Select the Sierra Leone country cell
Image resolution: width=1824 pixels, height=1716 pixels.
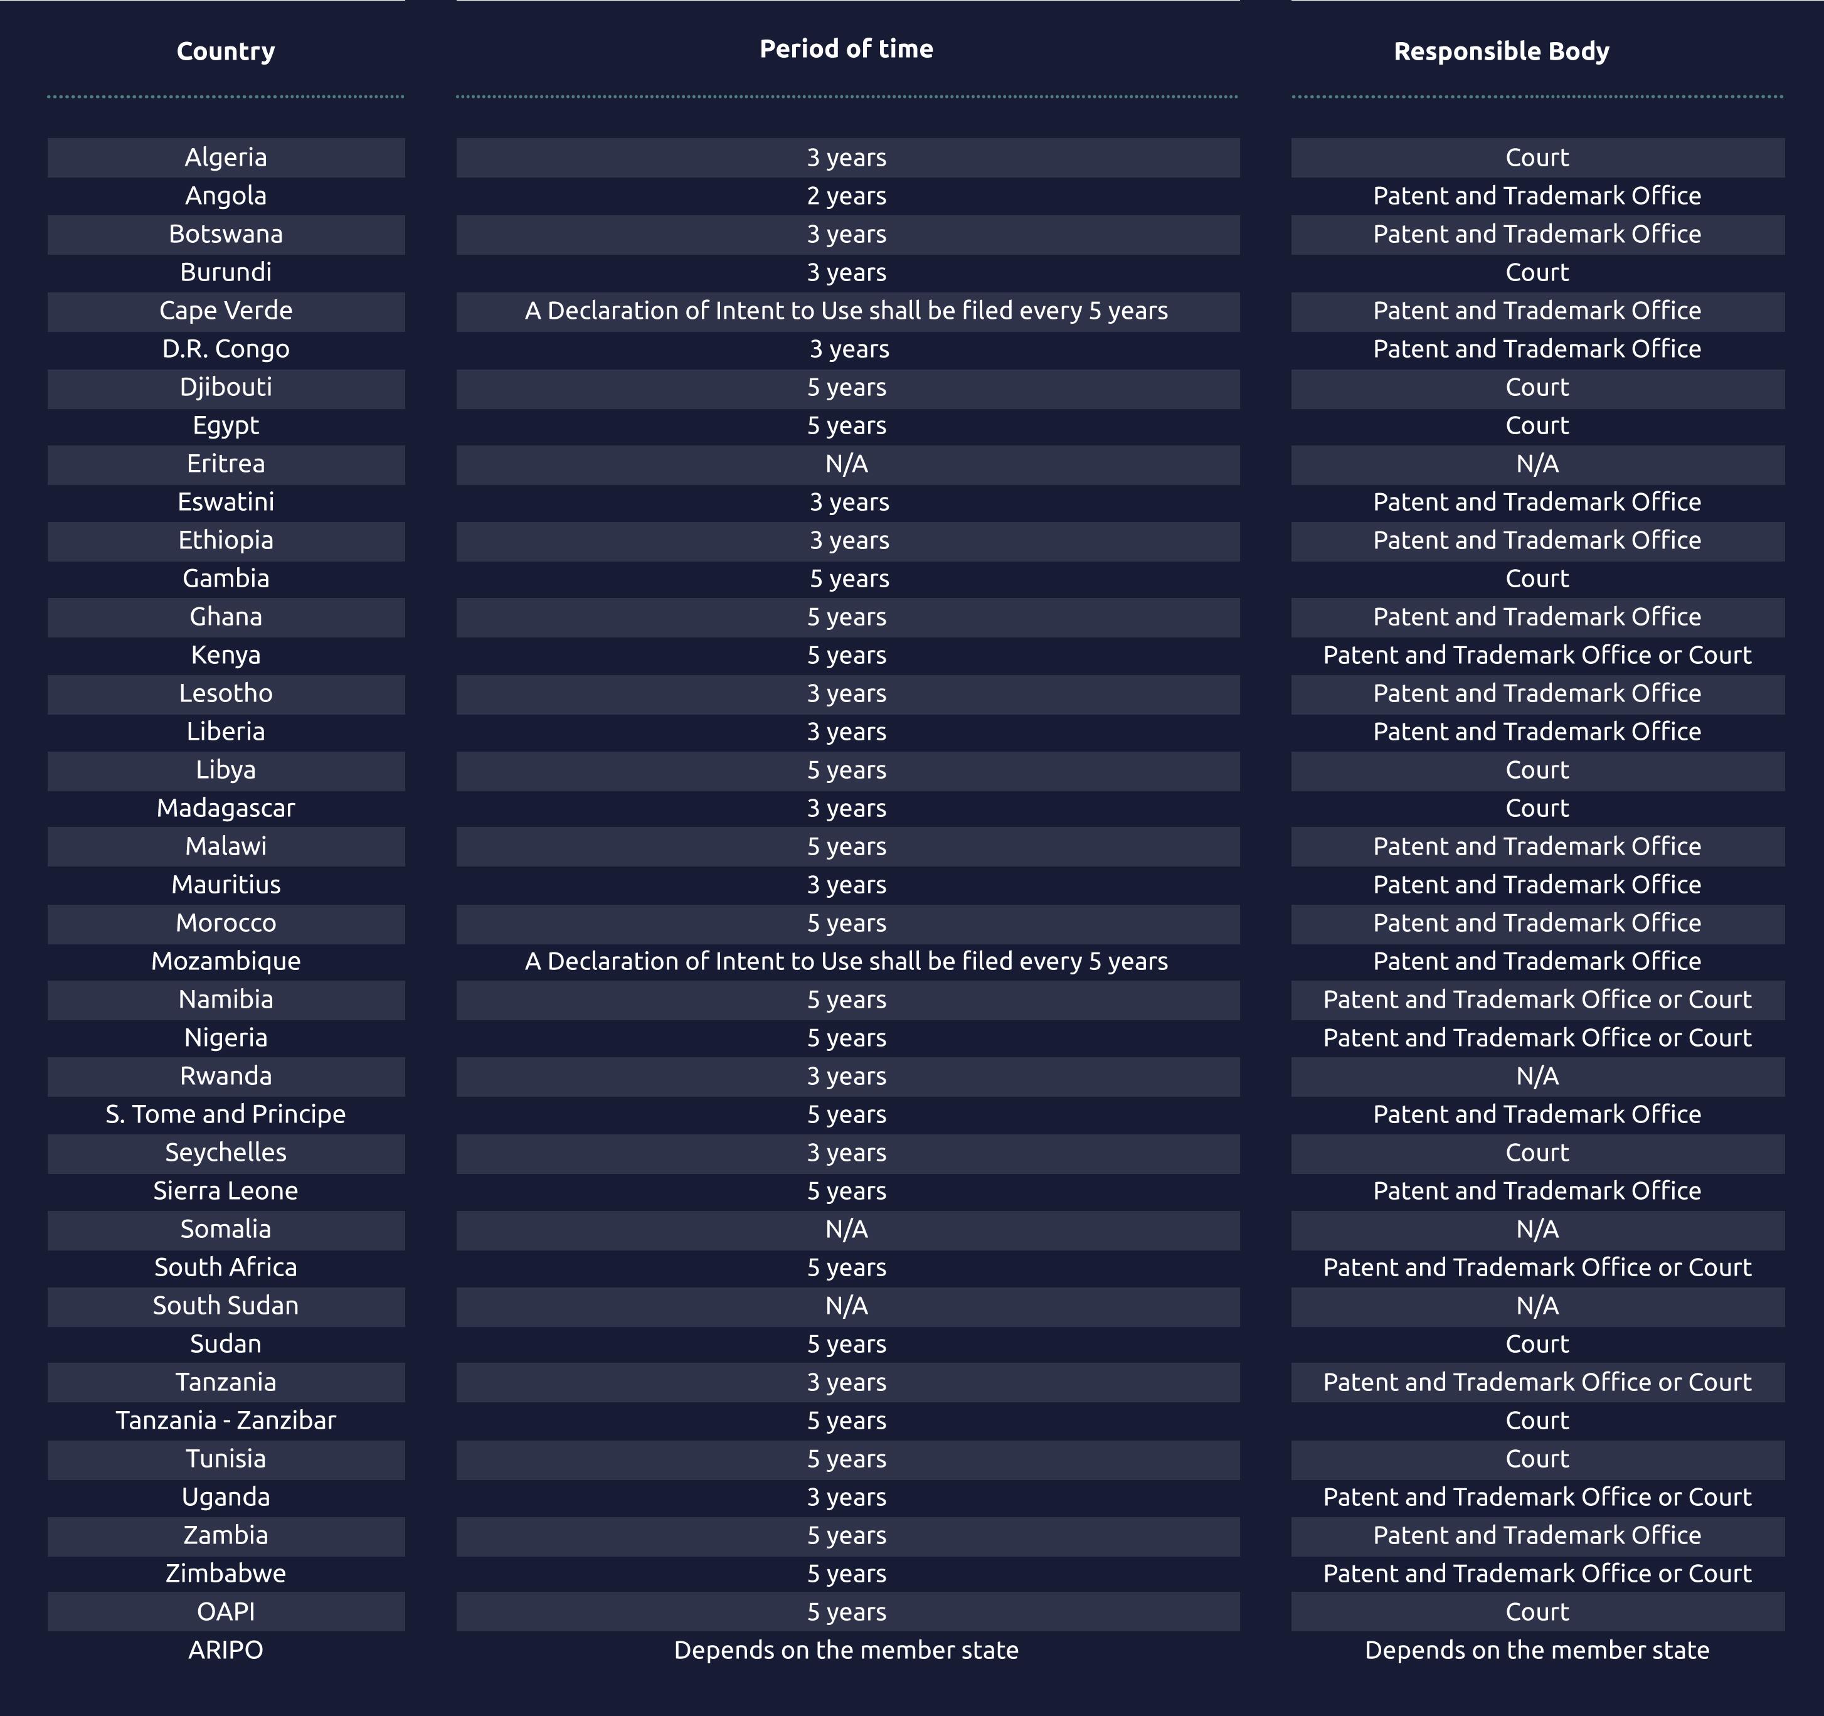click(226, 1191)
